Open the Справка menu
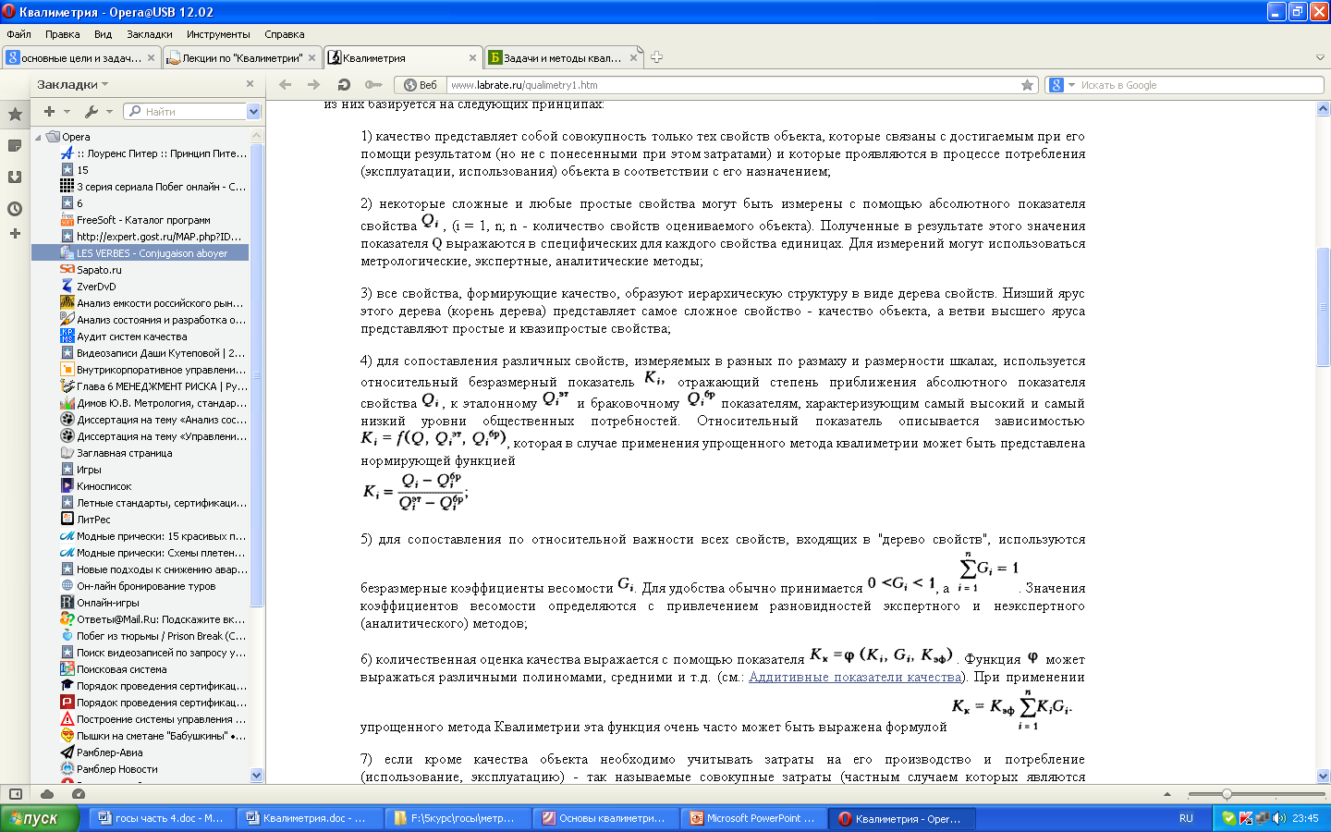Image resolution: width=1331 pixels, height=832 pixels. click(x=284, y=34)
